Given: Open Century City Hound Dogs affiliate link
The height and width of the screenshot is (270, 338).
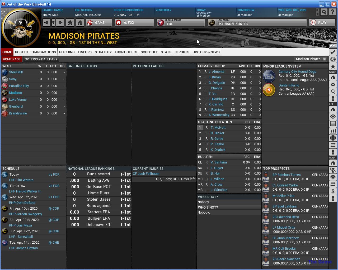Looking at the screenshot, I should click(297, 72).
